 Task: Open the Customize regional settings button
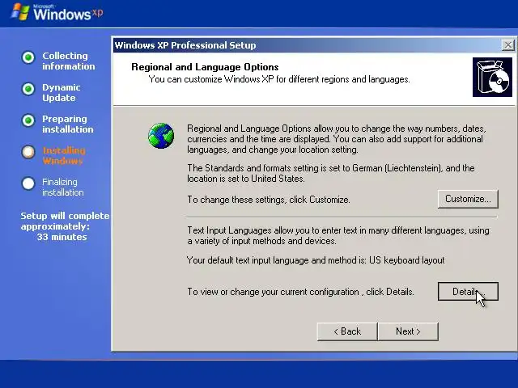pos(468,199)
